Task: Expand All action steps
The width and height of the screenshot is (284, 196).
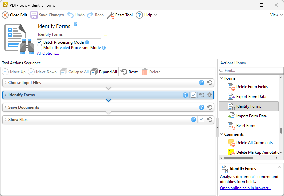Action: 104,72
